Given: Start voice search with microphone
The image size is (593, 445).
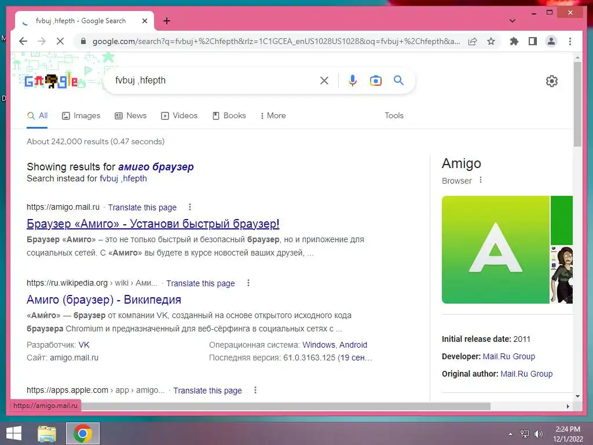Looking at the screenshot, I should point(353,80).
